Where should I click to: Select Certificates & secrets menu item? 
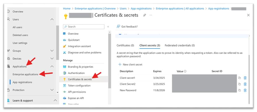tap(84, 79)
